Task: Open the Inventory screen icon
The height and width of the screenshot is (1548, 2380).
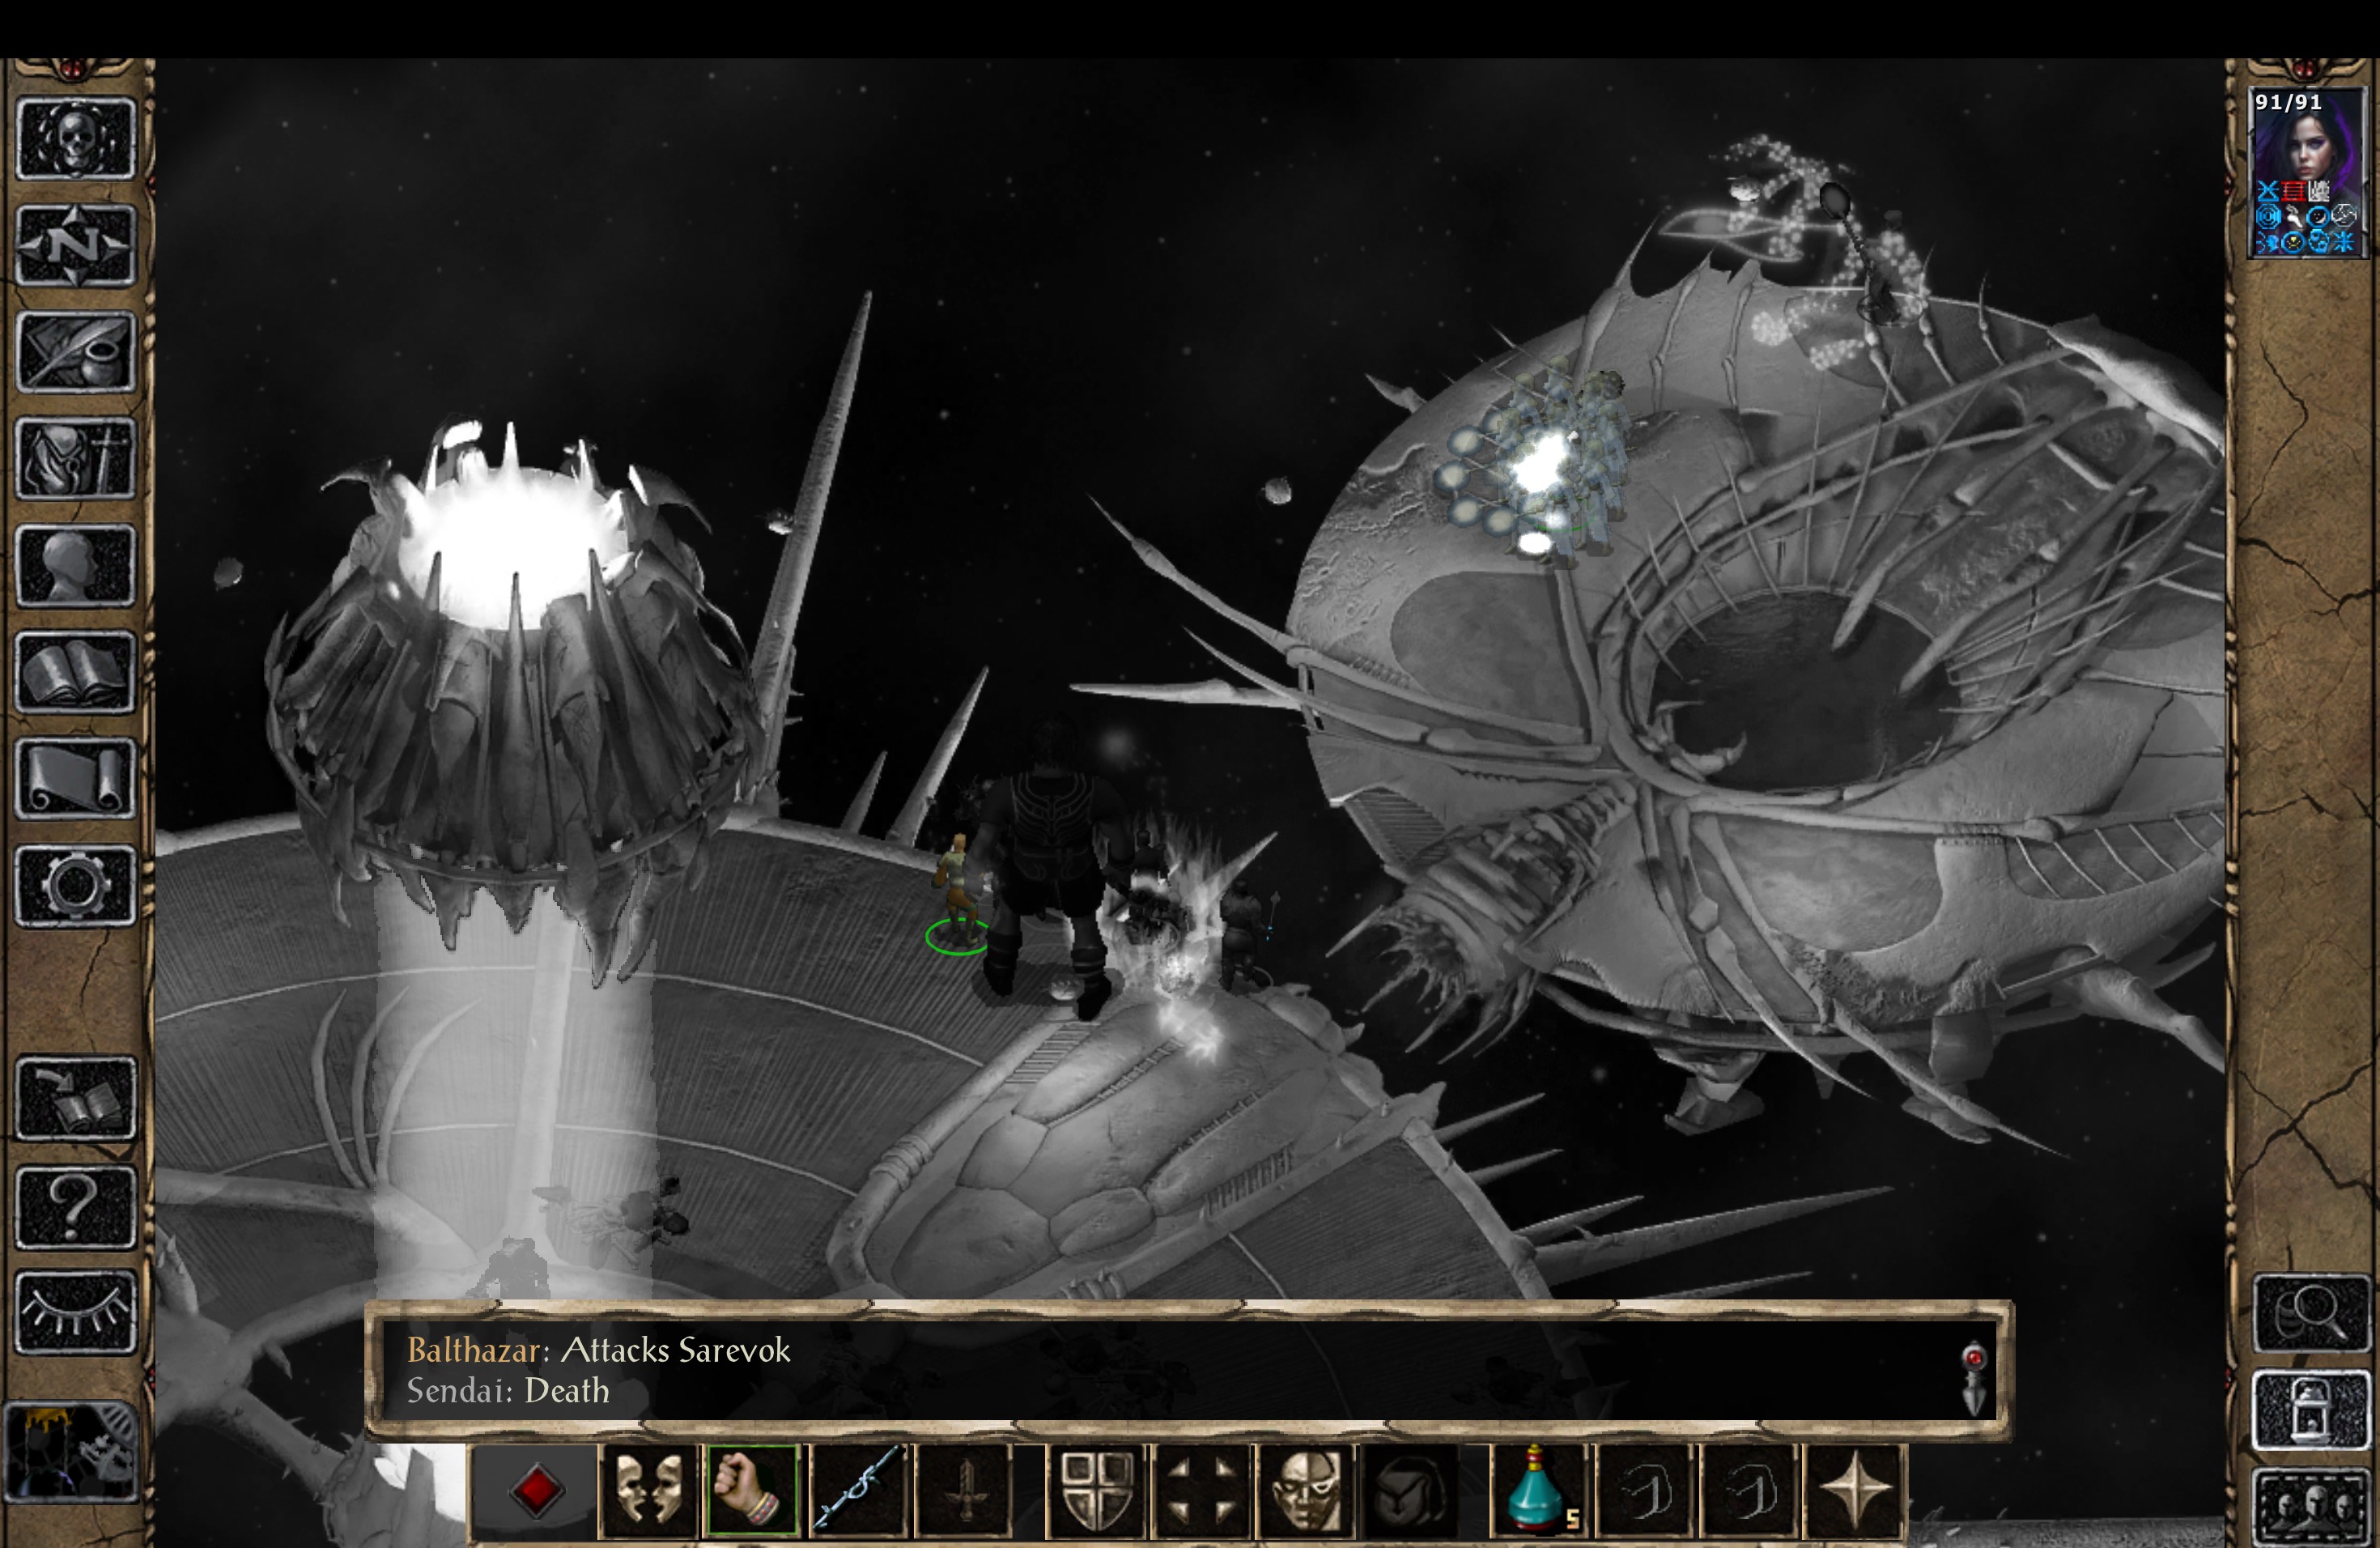Action: (76, 458)
